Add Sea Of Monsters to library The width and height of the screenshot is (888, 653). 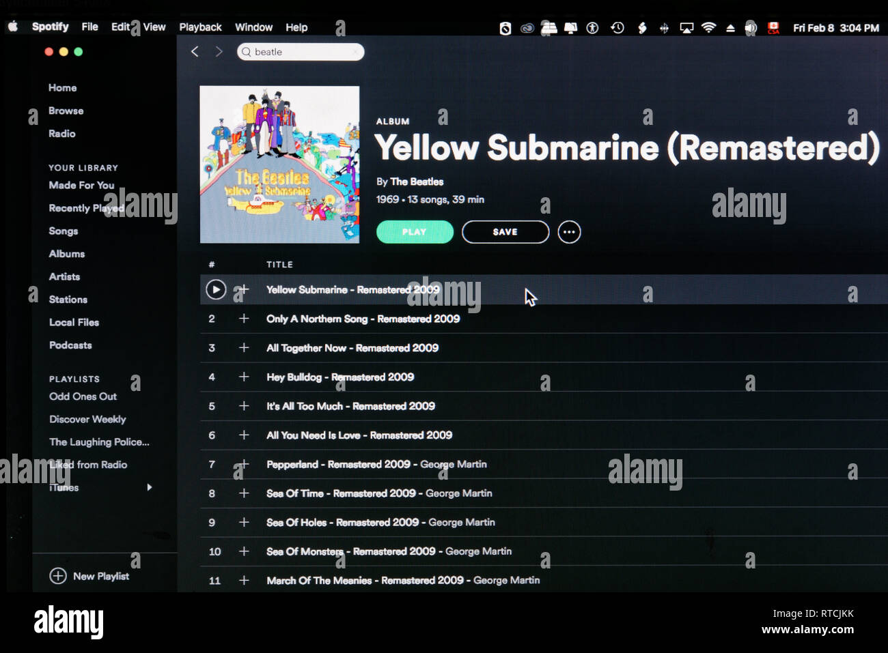(244, 551)
